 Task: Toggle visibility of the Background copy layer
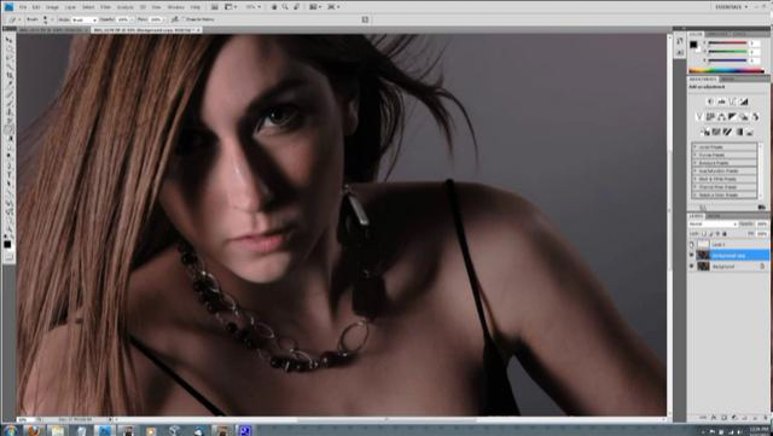pos(691,255)
